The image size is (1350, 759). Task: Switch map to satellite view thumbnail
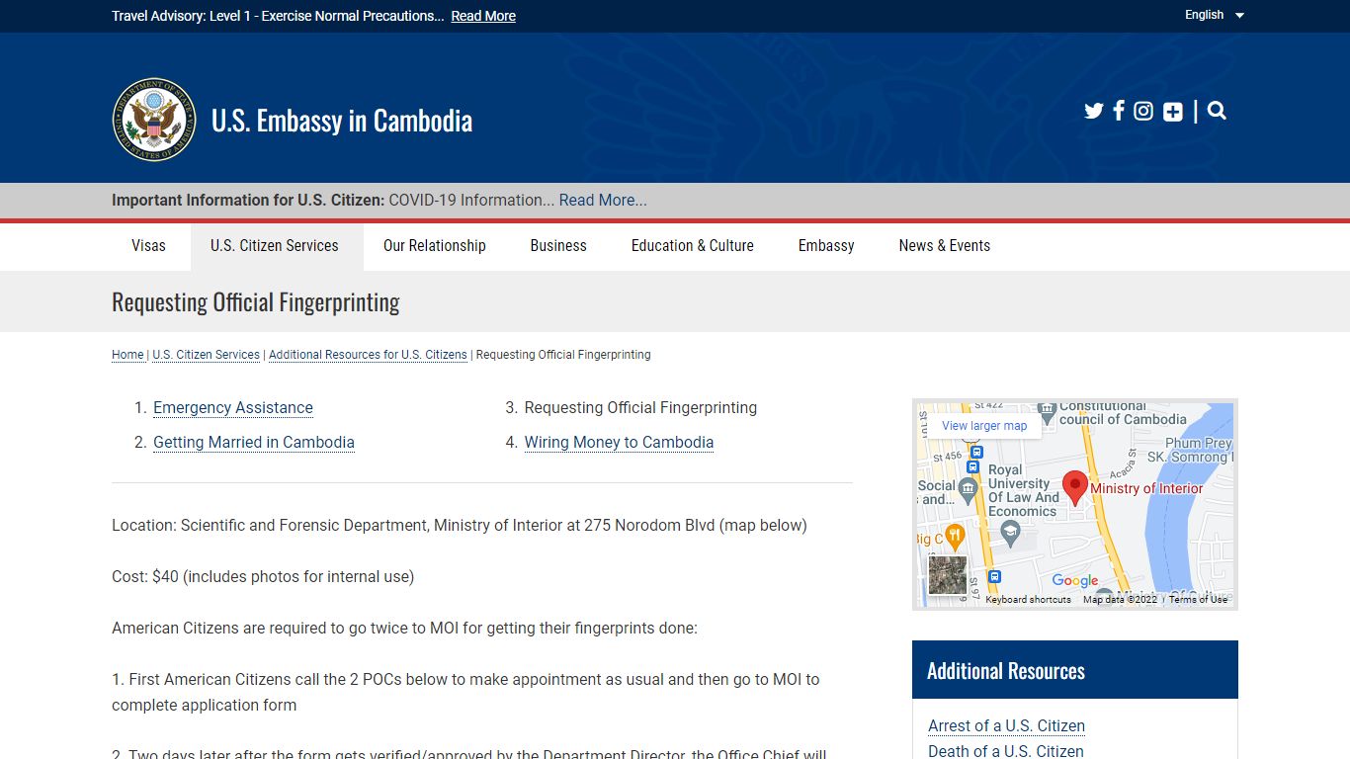948,575
